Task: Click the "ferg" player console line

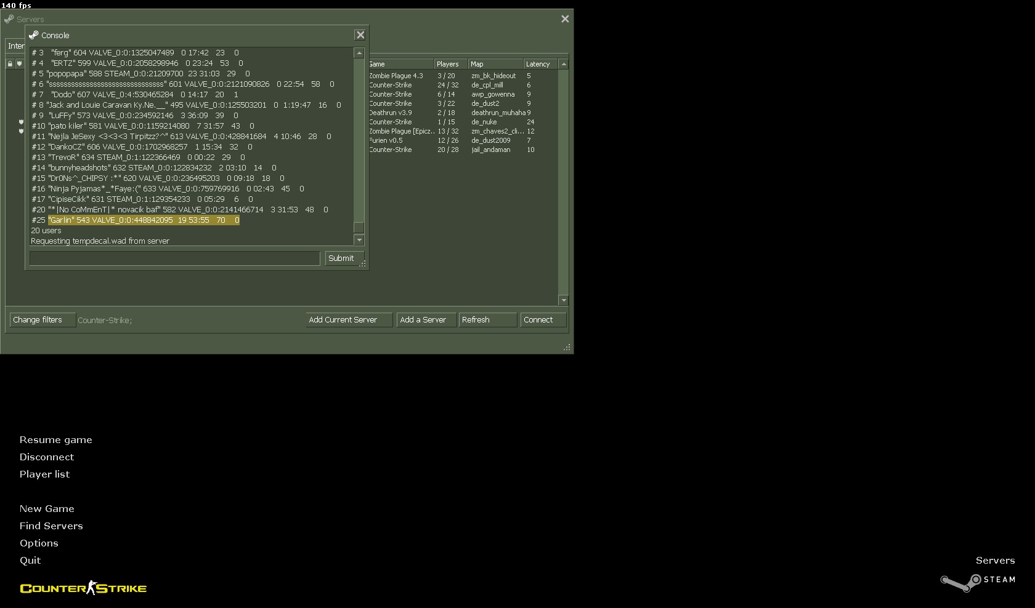Action: pos(135,53)
